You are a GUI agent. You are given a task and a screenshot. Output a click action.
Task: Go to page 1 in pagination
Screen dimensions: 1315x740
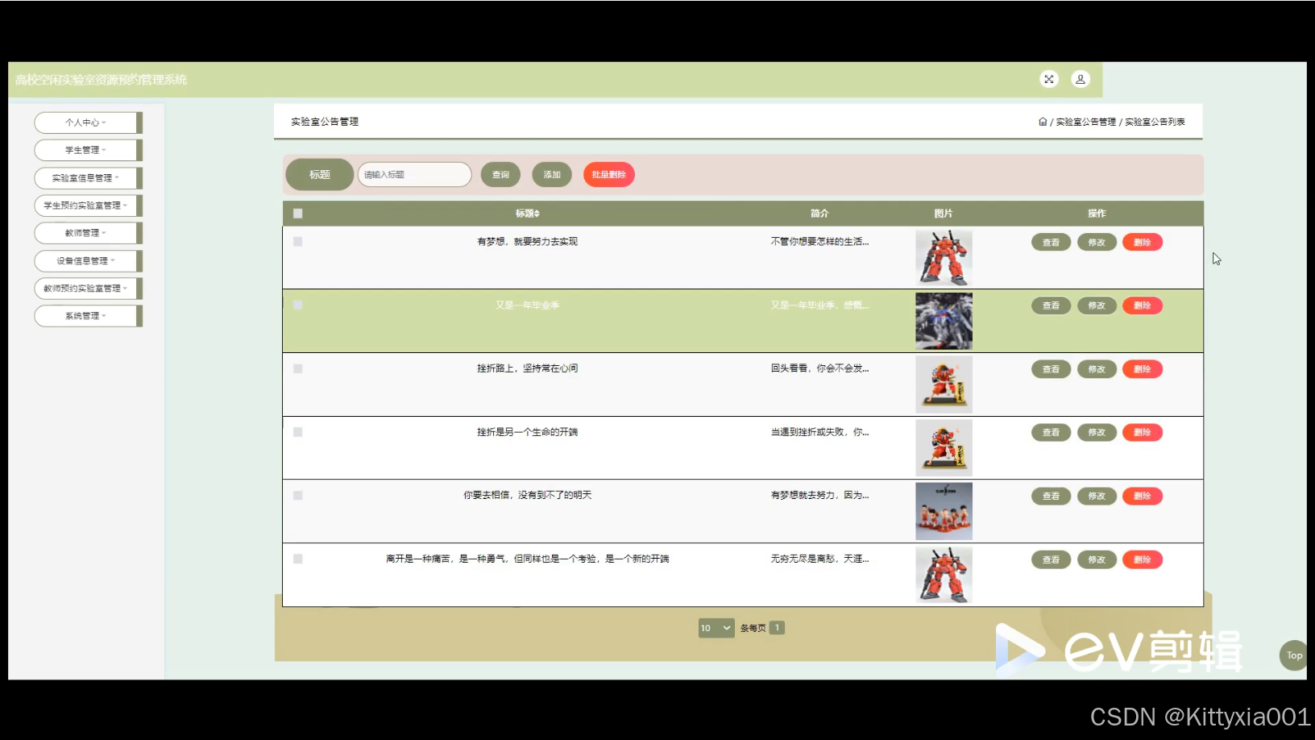tap(777, 628)
